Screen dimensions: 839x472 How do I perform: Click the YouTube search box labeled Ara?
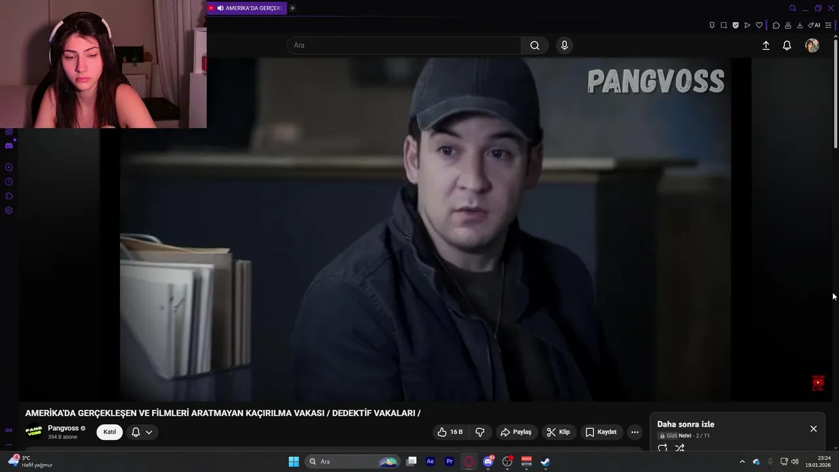(404, 45)
